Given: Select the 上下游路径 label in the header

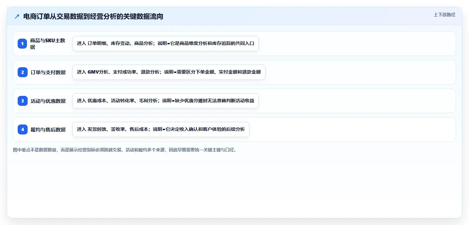Looking at the screenshot, I should tap(444, 15).
